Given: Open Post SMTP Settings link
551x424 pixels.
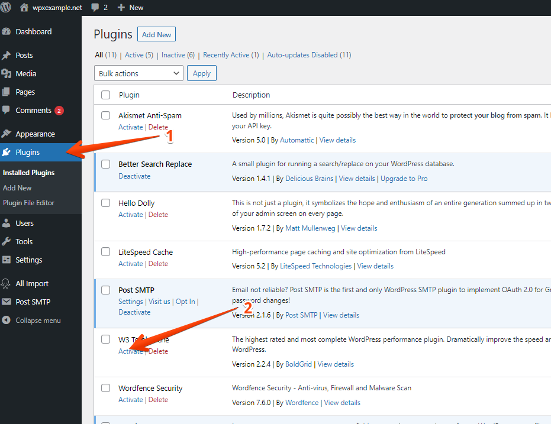Looking at the screenshot, I should click(131, 302).
